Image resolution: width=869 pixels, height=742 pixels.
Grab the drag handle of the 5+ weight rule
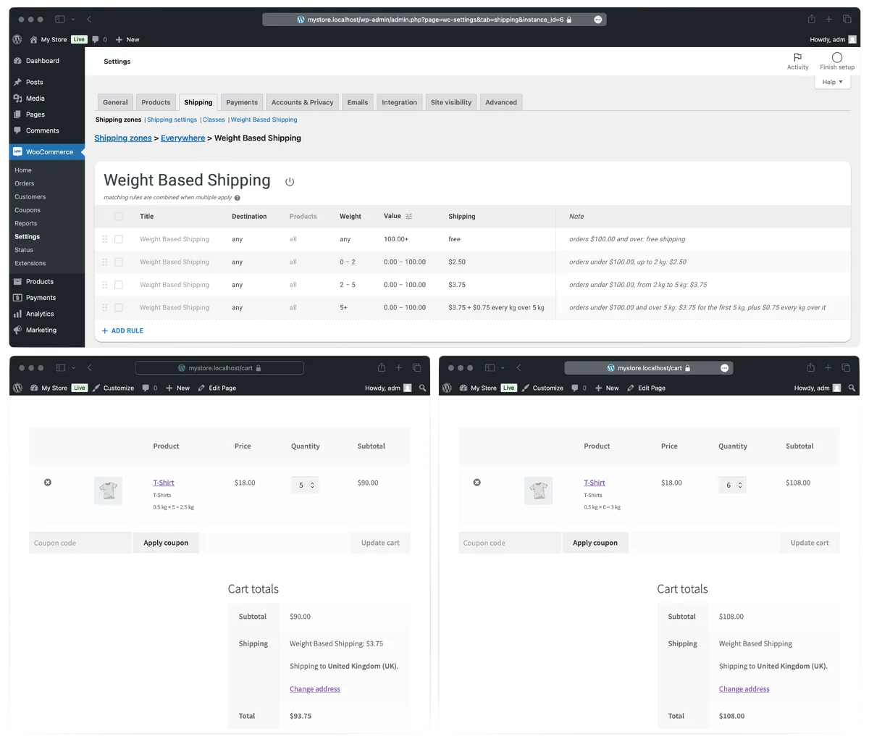(x=104, y=308)
